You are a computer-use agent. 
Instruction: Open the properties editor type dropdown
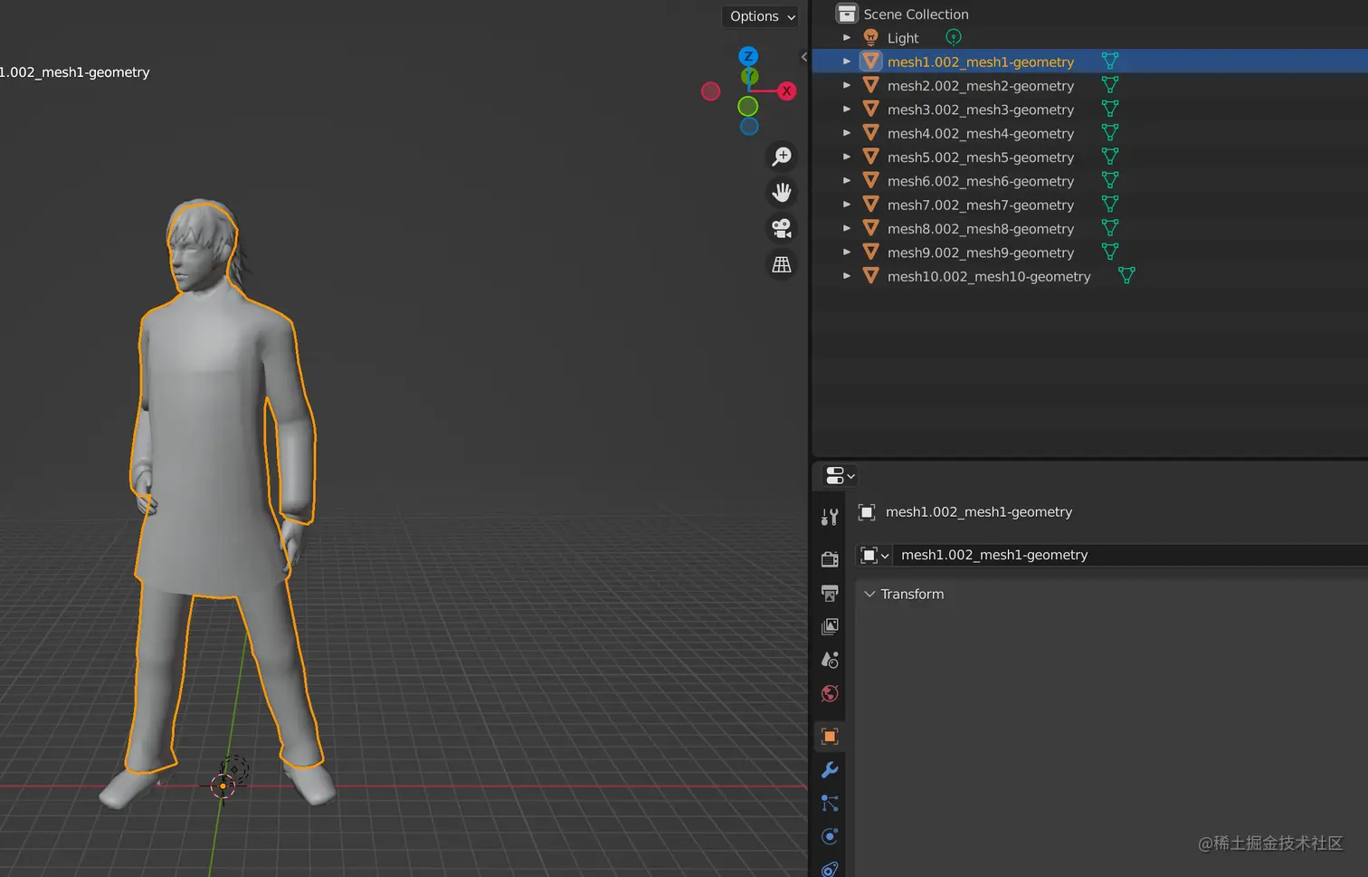coord(840,475)
